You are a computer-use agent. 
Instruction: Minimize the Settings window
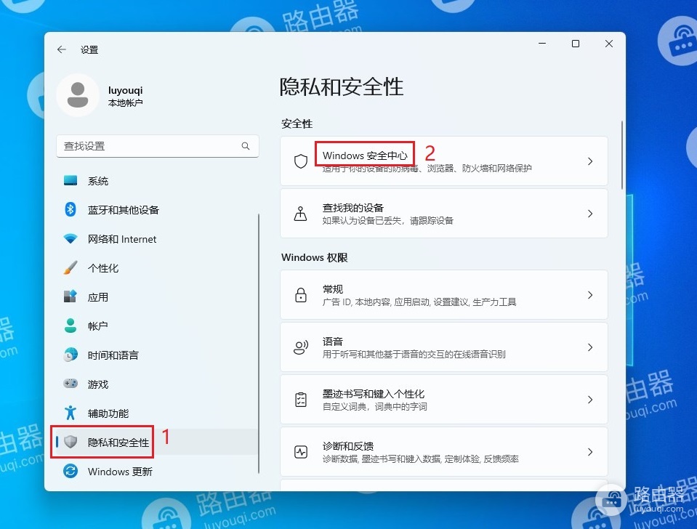[x=542, y=44]
